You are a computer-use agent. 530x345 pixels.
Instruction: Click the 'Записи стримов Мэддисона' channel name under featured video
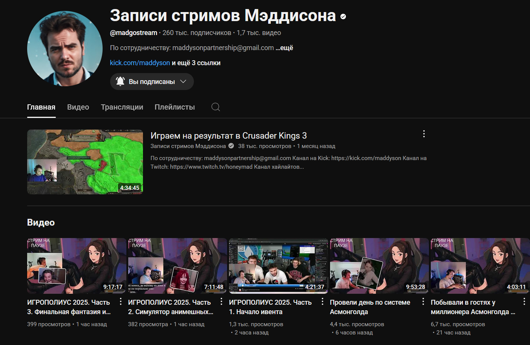188,146
